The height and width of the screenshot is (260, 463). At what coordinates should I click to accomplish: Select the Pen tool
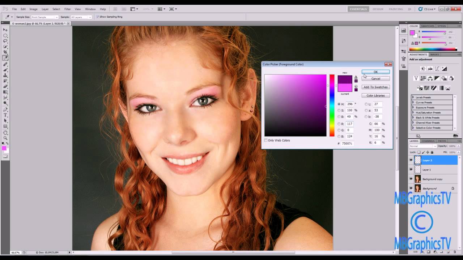tap(5, 109)
